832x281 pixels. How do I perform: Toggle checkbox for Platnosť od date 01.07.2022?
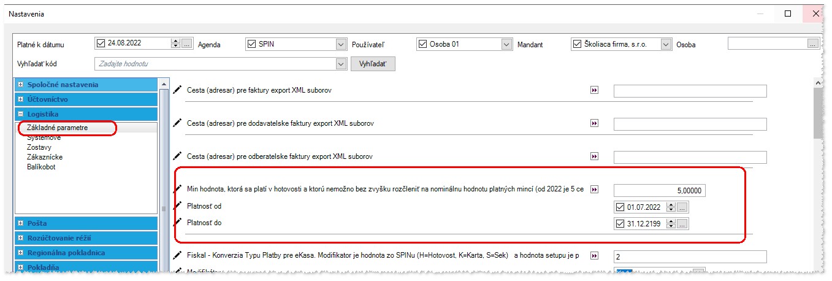coord(619,207)
